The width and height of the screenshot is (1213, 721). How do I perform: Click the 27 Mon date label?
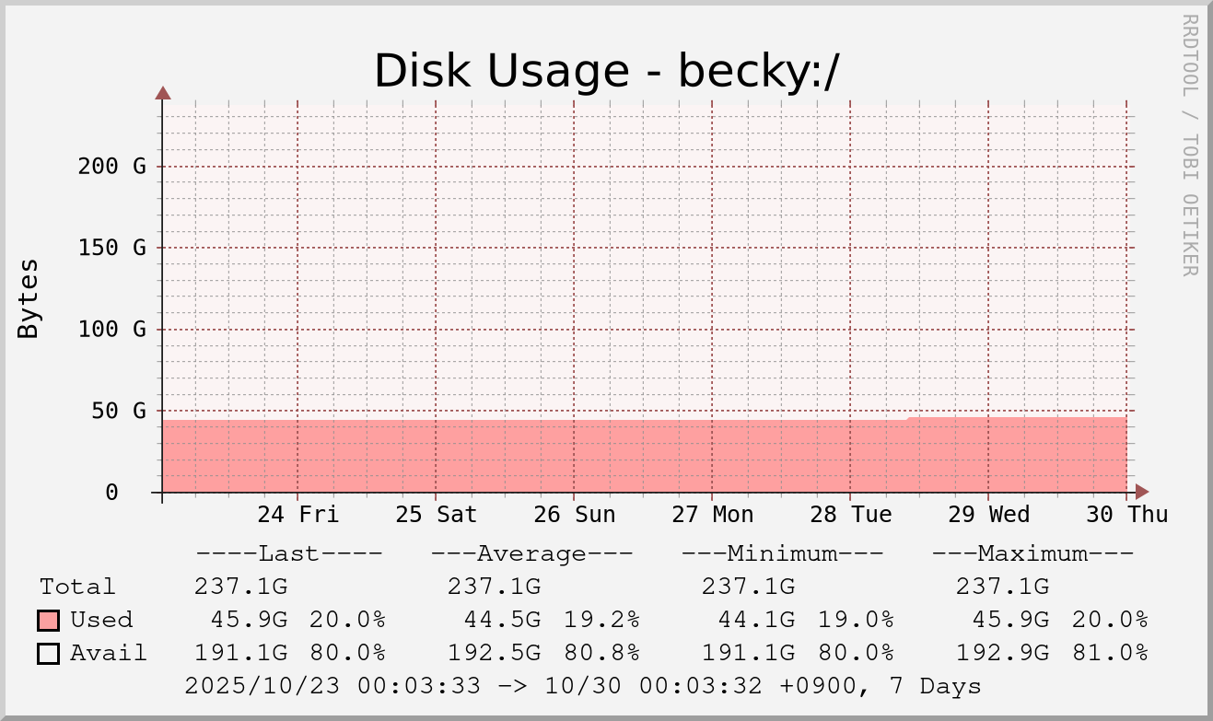point(712,514)
